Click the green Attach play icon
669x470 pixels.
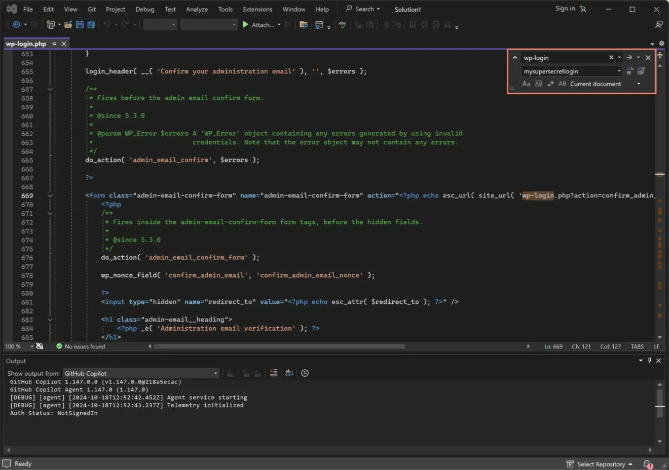(x=245, y=24)
